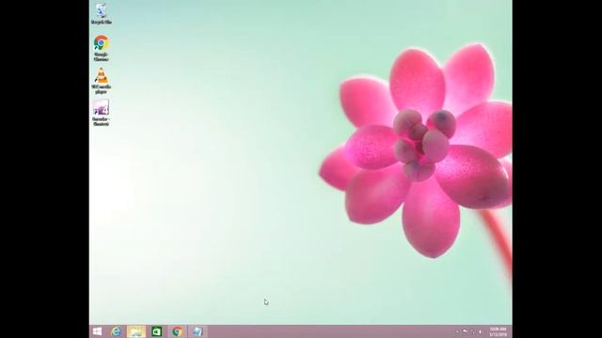Select the purple shortcut icon below VLC
Screen dimensions: 602x338
tap(101, 113)
